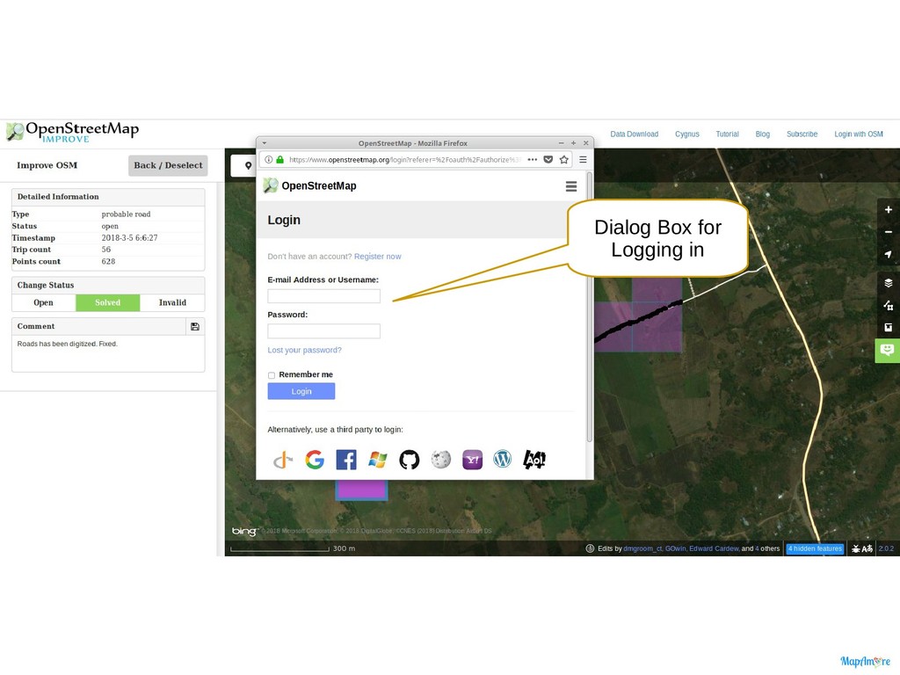Open the Subscribe menu item

click(802, 134)
